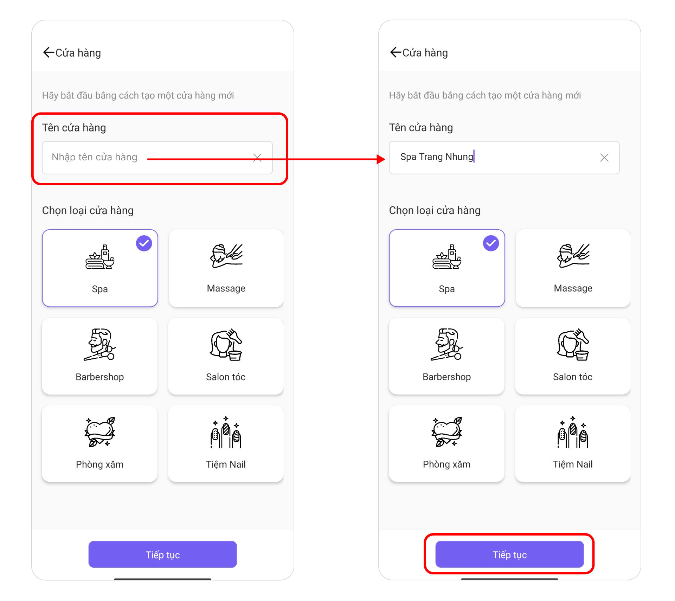Select the Spa card on right screen
The image size is (675, 601).
pos(447,268)
